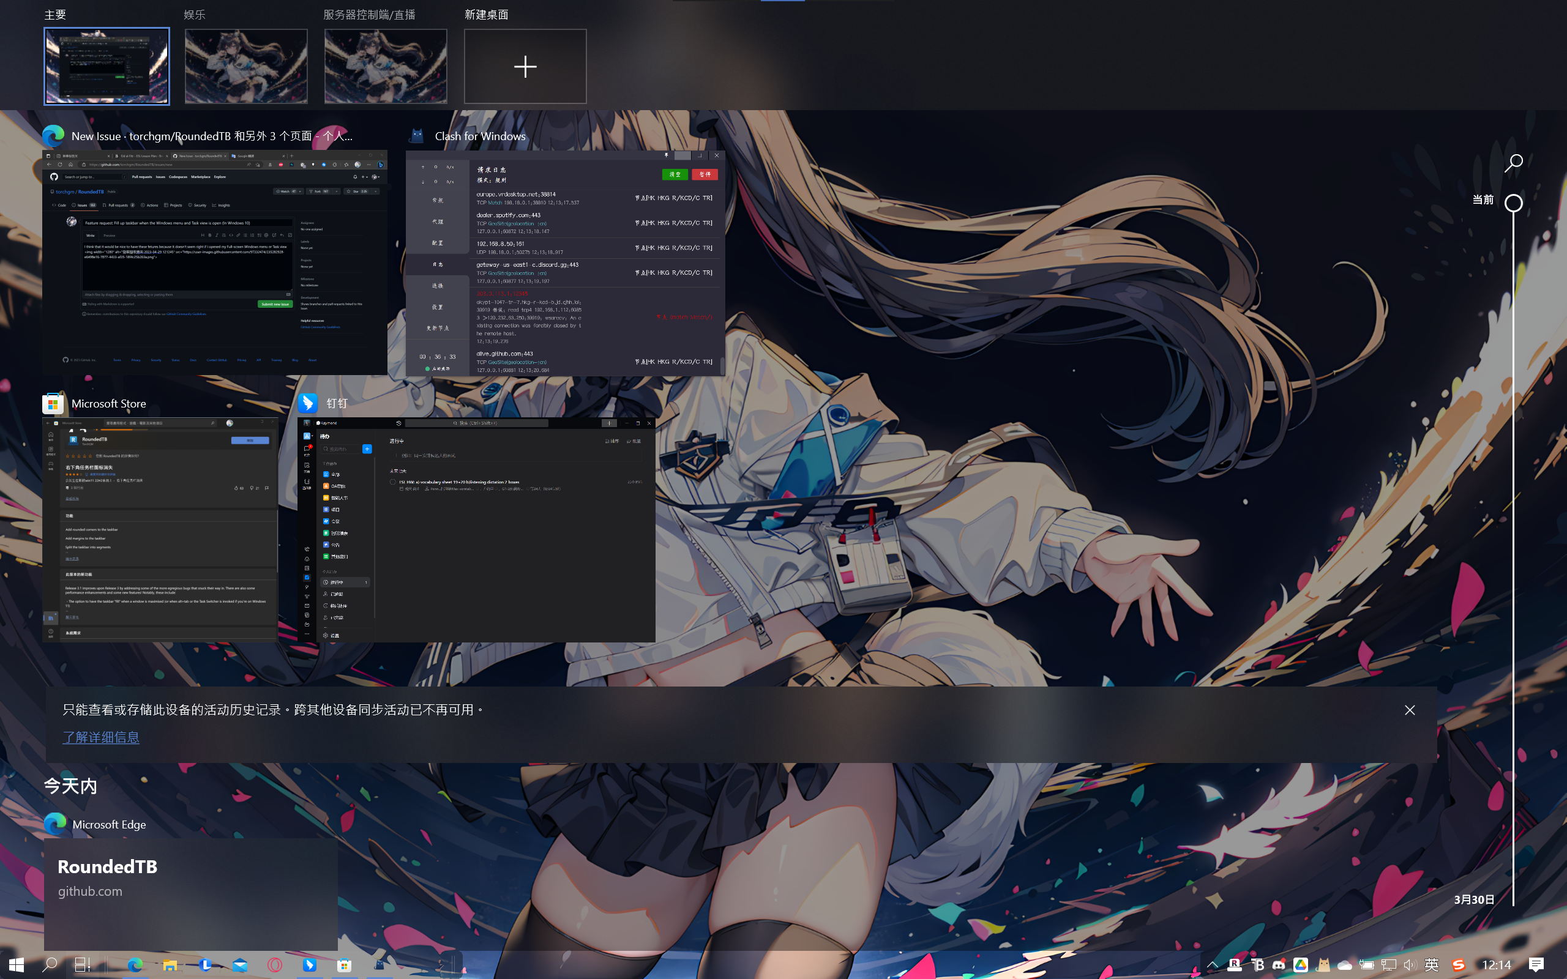Viewport: 1567px width, 979px height.
Task: Switch to the 服务器控制端/直播 desktop
Action: [385, 65]
